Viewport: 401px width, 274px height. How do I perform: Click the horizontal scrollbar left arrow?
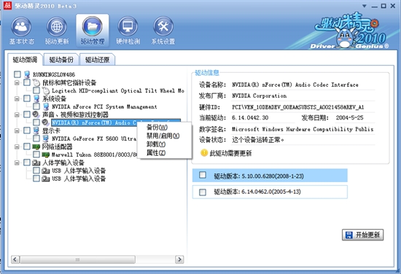pos(15,259)
